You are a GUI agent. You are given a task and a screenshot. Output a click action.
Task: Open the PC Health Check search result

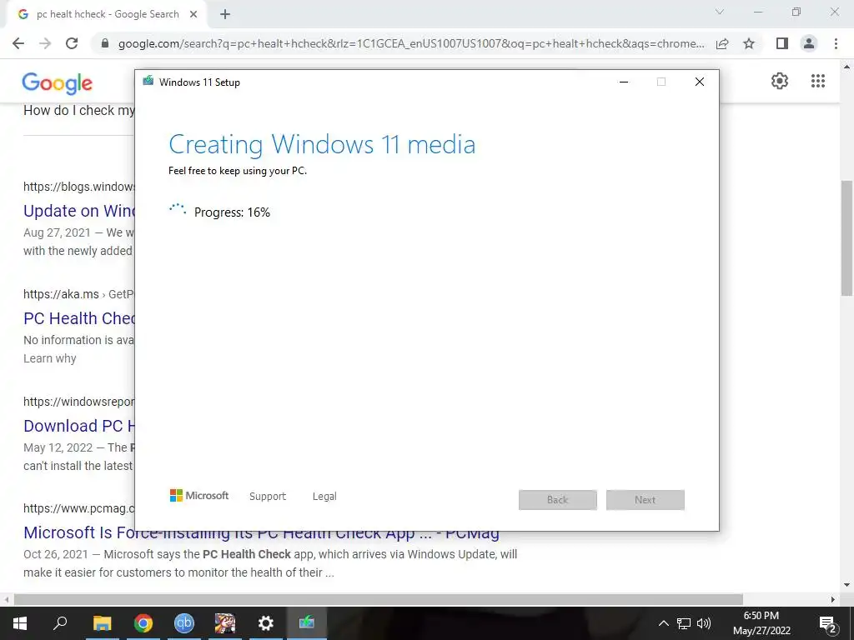pos(79,318)
